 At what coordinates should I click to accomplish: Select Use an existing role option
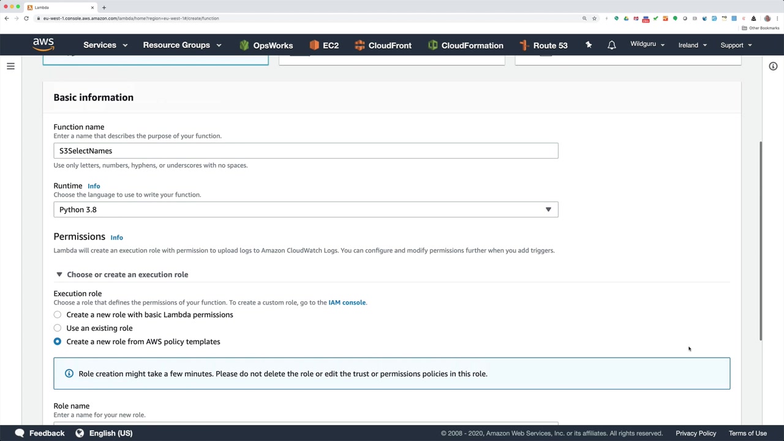pos(58,328)
